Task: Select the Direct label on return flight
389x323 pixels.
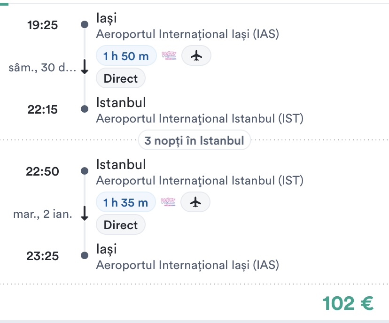Action: pos(121,225)
